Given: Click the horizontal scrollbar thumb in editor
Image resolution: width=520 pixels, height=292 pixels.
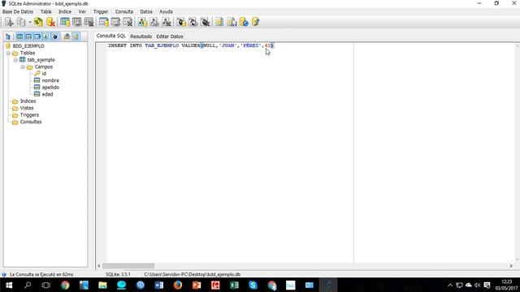Looking at the screenshot, I should tap(128, 266).
